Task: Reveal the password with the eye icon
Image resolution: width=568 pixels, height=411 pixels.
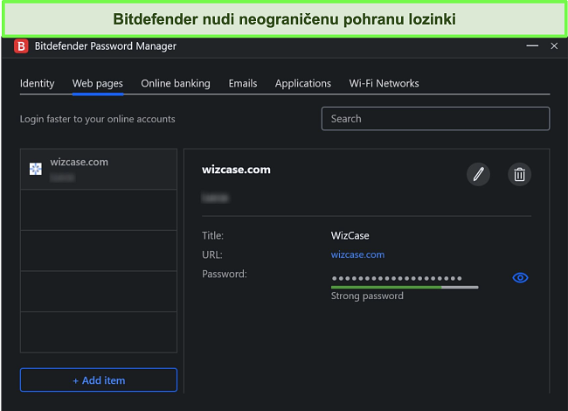Action: coord(520,278)
